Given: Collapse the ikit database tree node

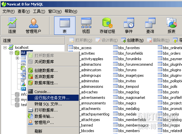Looking at the screenshot, I should 11,53.
